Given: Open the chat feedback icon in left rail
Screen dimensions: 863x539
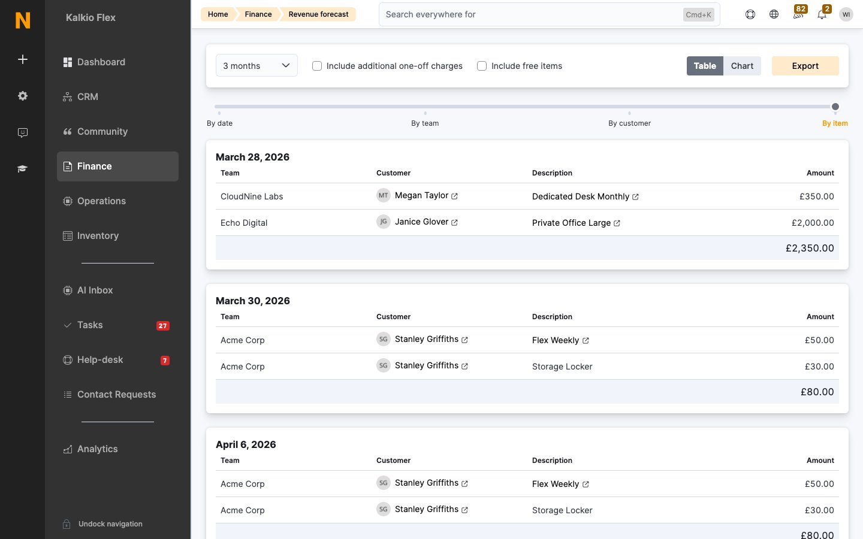Looking at the screenshot, I should pyautogui.click(x=23, y=132).
